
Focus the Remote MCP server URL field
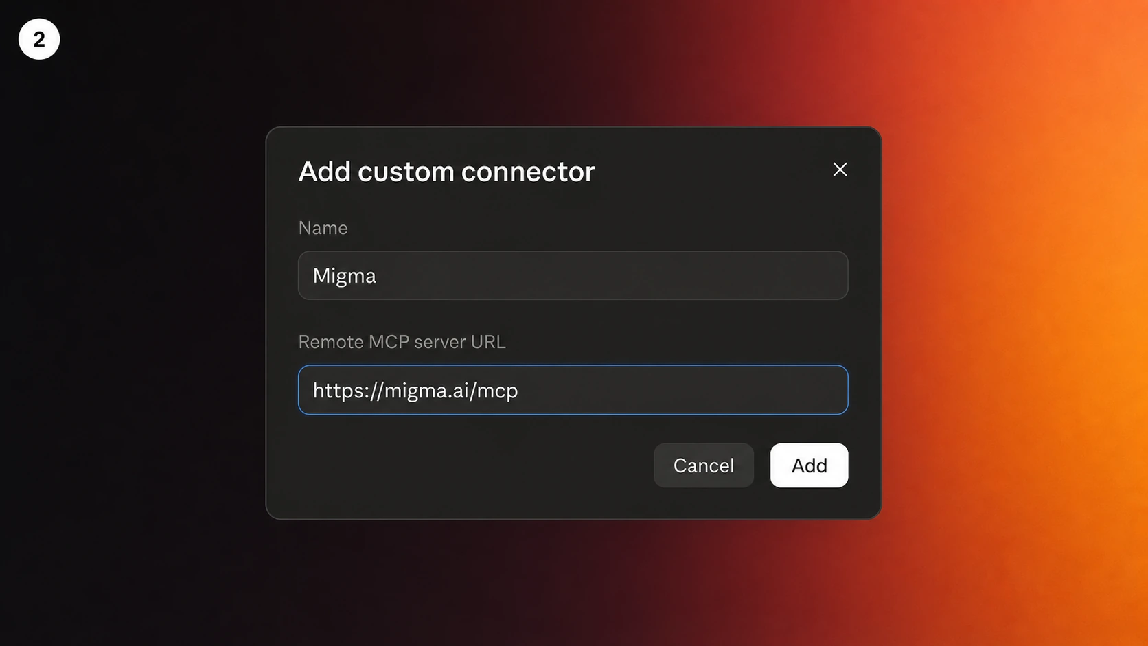click(x=573, y=390)
